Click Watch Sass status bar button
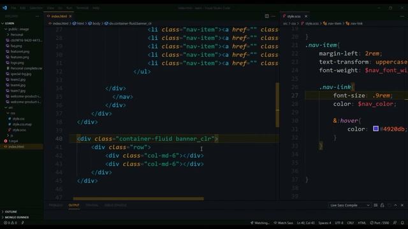The width and height of the screenshot is (408, 229). [x=283, y=223]
